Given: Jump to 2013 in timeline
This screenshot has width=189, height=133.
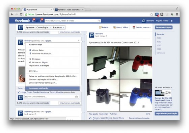Looking at the screenshot, I should (x=159, y=38).
